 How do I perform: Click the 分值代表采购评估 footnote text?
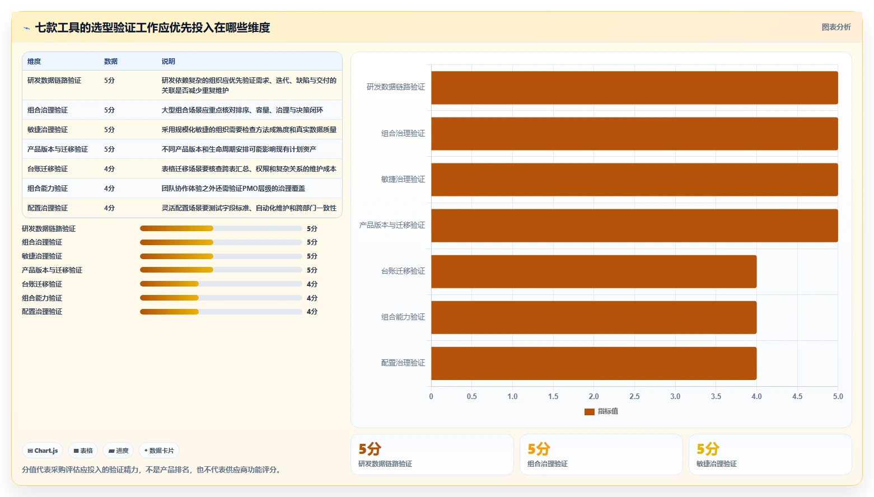(x=151, y=470)
